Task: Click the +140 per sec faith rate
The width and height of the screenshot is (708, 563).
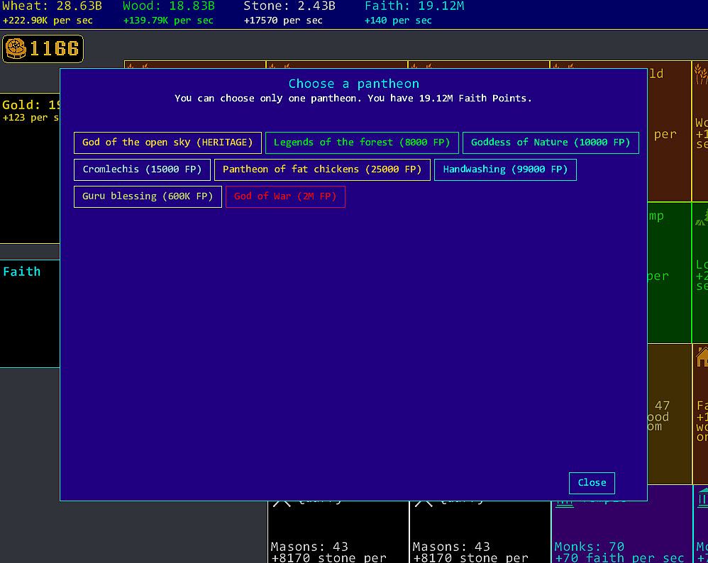Action: pos(398,21)
